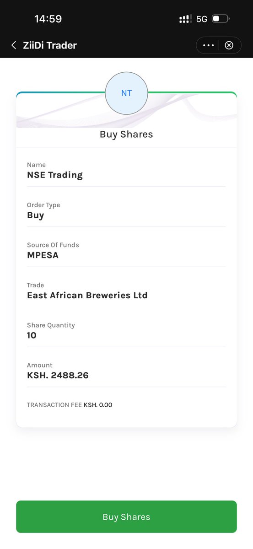Viewport: 253px width, 549px height.
Task: Tap the back arrow beside ZiiDi Trader
Action: pos(14,45)
